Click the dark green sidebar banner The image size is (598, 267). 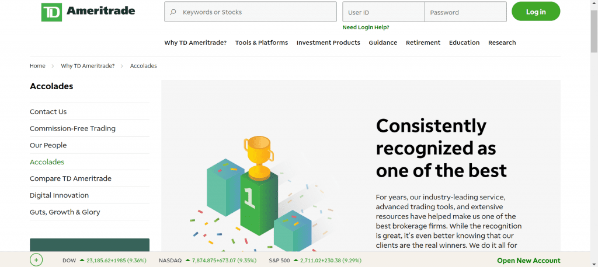(x=89, y=245)
